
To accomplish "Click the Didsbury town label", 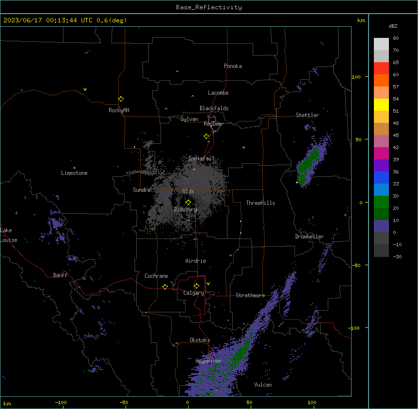I will (186, 209).
